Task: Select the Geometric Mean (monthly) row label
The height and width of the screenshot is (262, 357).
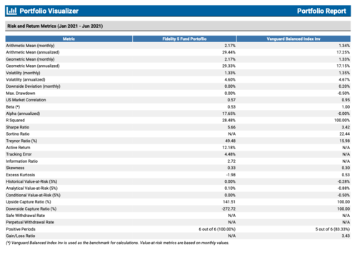Action: 30,59
